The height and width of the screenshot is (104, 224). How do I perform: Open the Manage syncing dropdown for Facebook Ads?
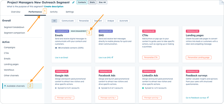[108, 98]
